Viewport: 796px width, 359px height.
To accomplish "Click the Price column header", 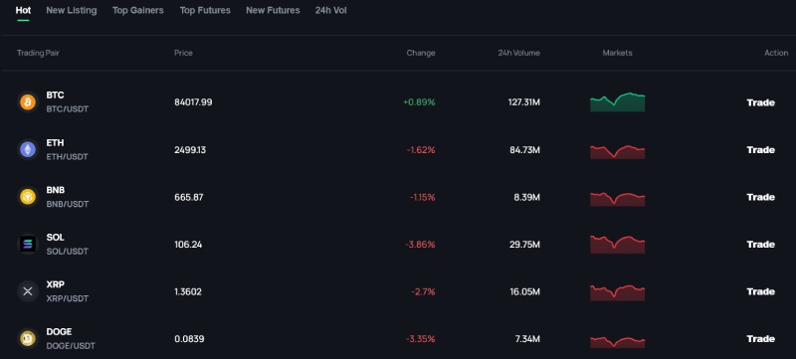I will coord(183,53).
